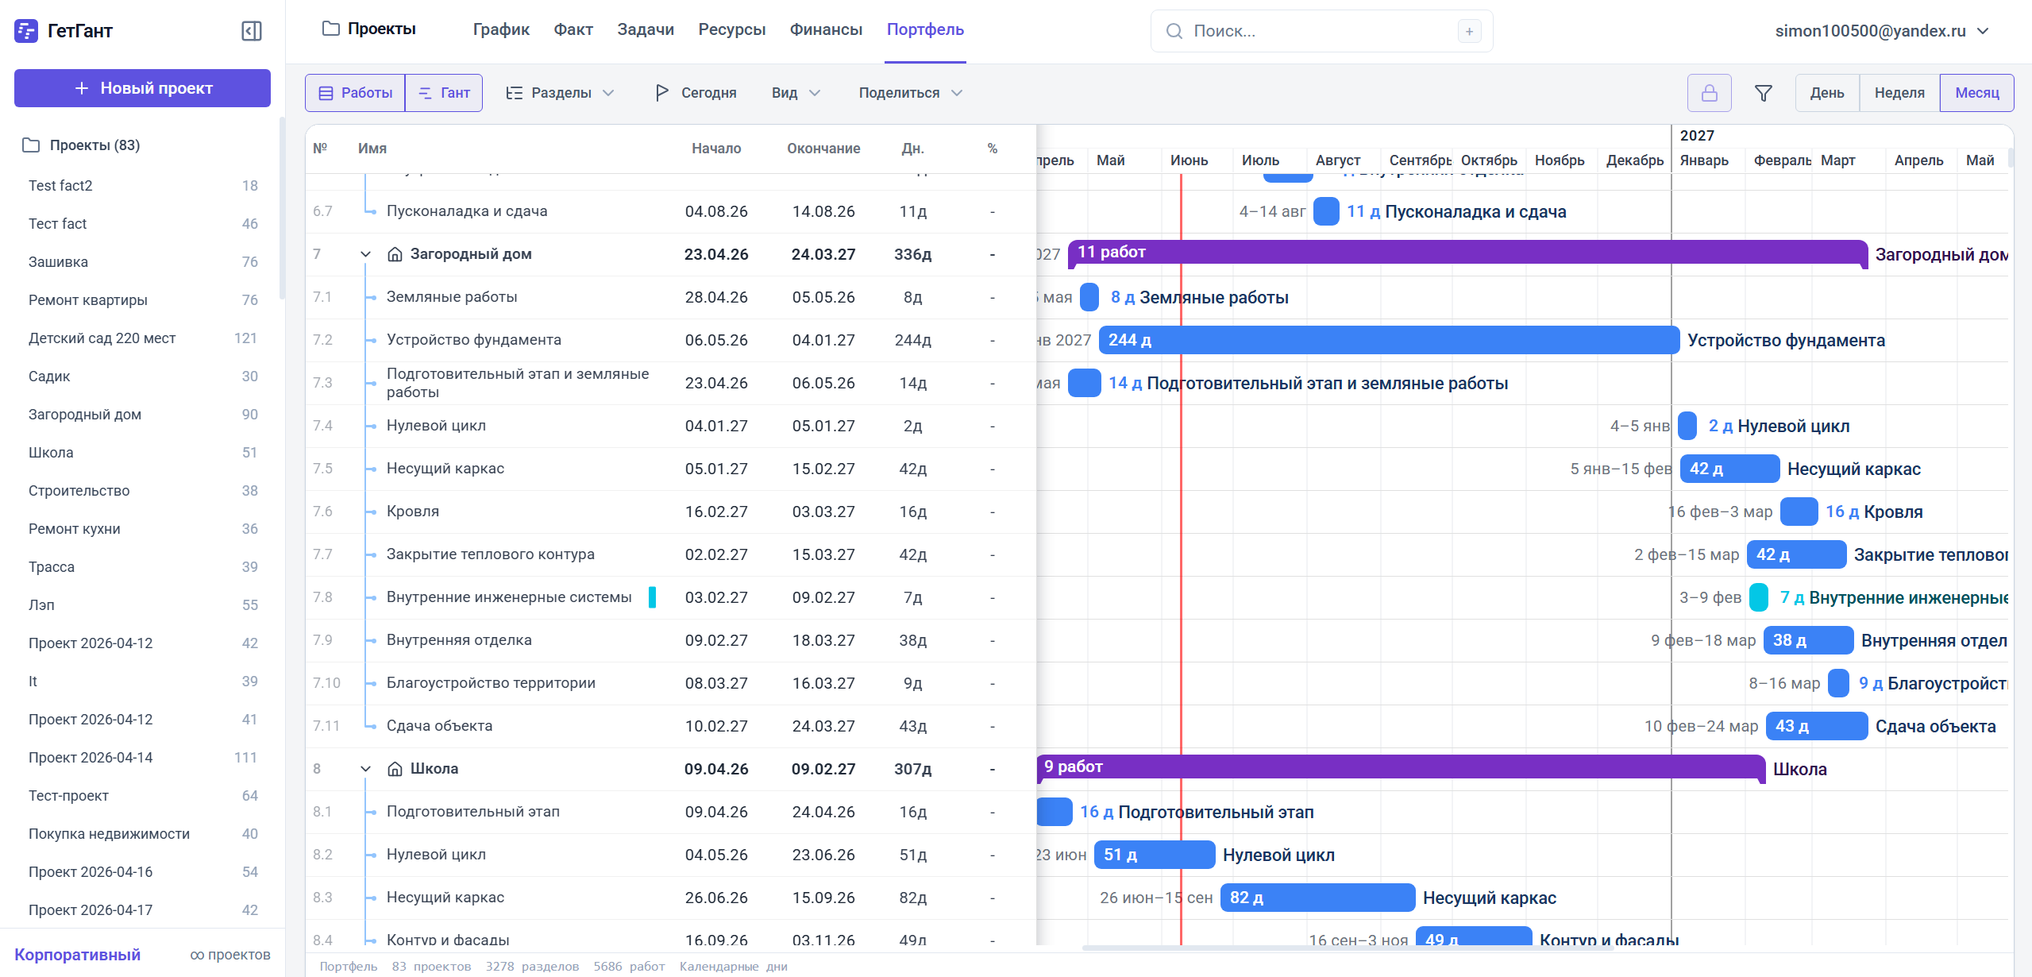Click the Поиск search input field
Viewport: 2032px width, 977px height.
(1321, 31)
